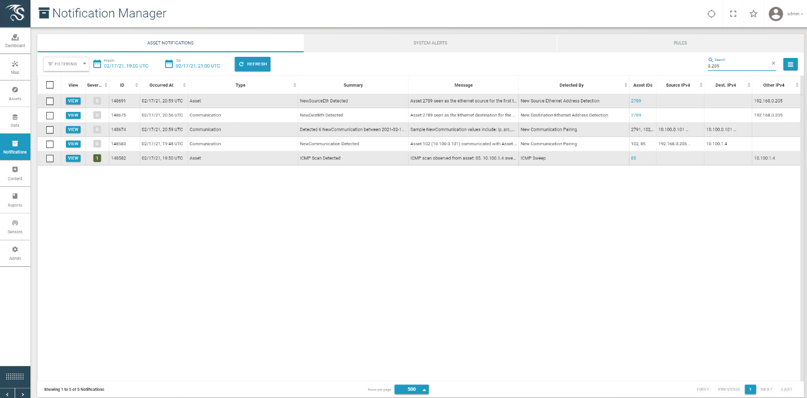Open the From date calendar icon
Image resolution: width=807 pixels, height=398 pixels.
click(97, 64)
